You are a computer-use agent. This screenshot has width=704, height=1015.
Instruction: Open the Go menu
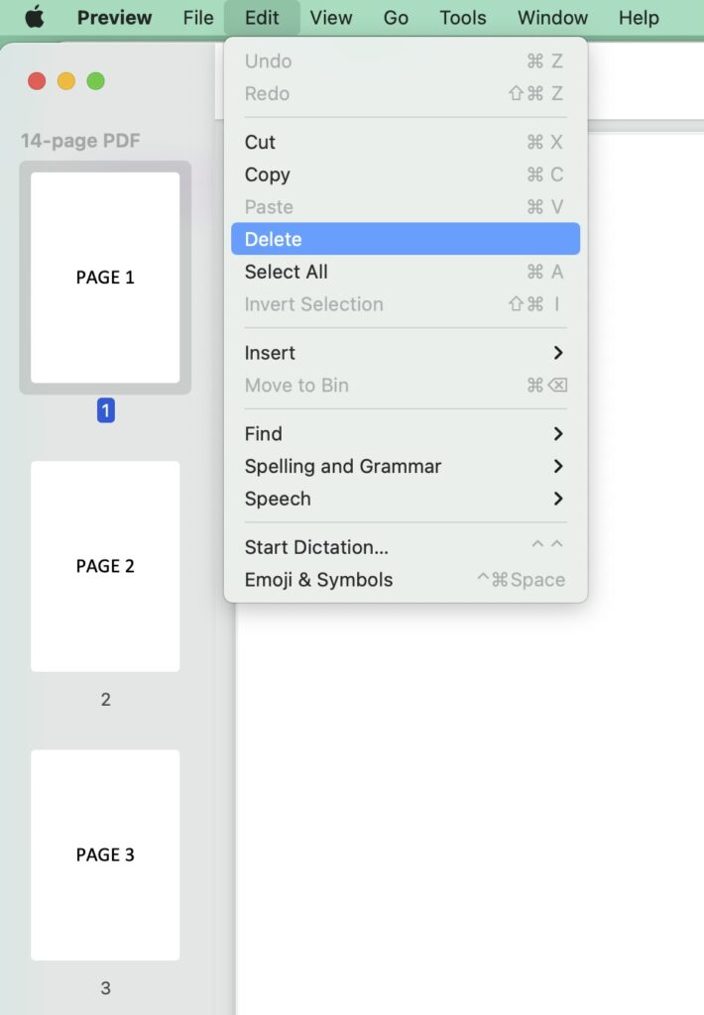tap(396, 17)
